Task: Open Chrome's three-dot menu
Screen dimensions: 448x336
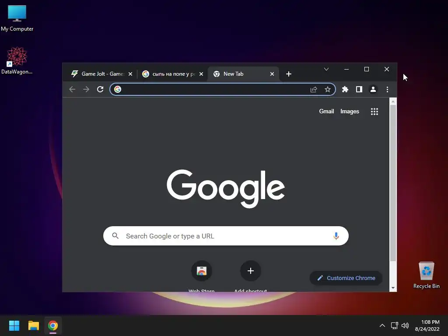Action: (x=388, y=89)
